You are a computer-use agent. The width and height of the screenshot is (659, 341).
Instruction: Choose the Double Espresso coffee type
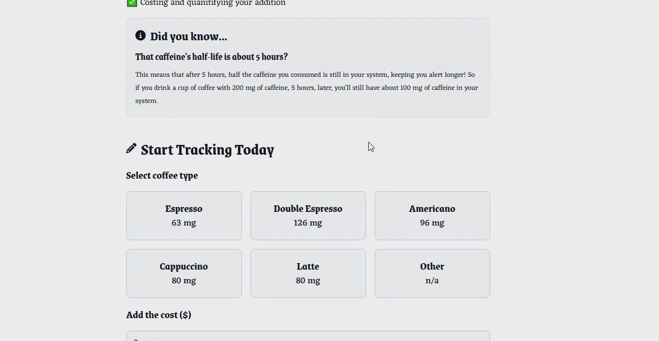point(308,215)
